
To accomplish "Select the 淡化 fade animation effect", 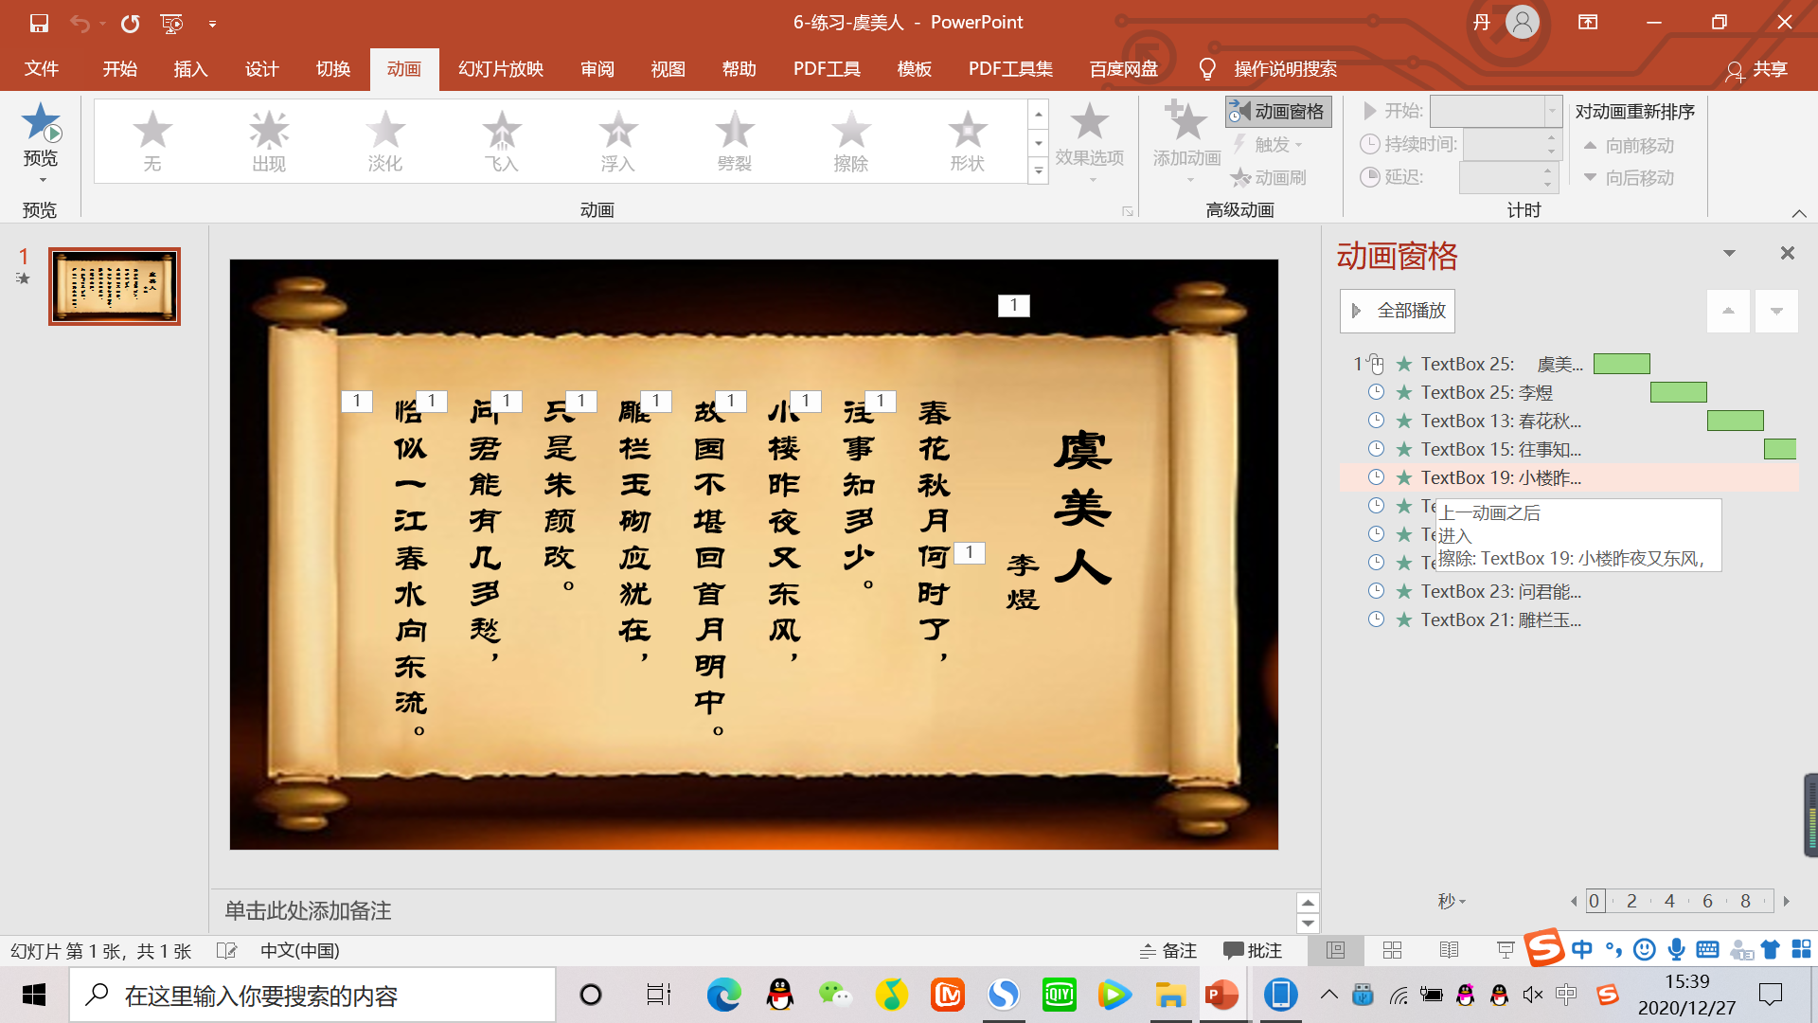I will tap(385, 141).
